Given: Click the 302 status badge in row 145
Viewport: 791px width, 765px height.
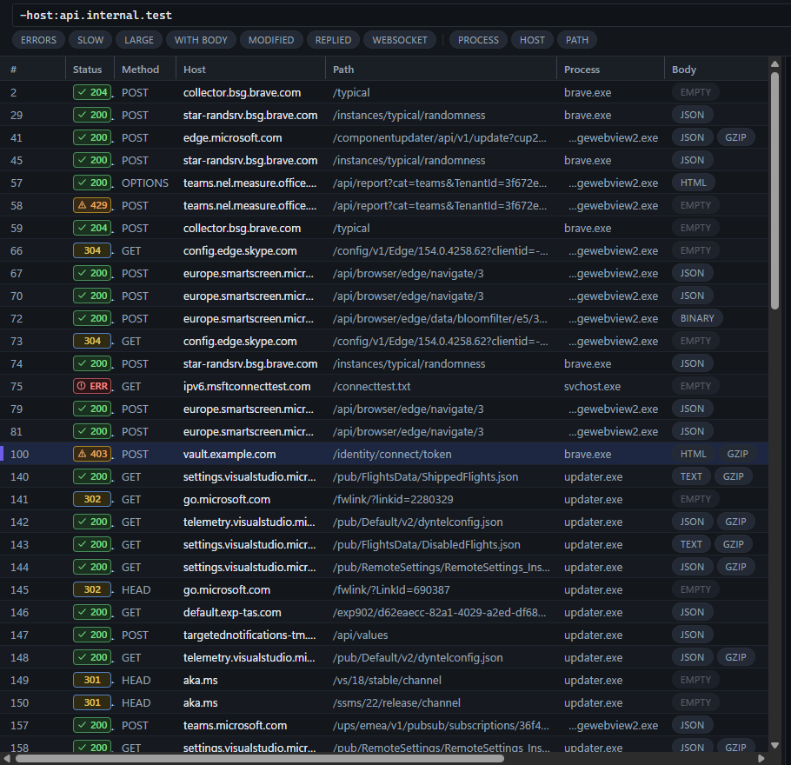Looking at the screenshot, I should coord(92,589).
